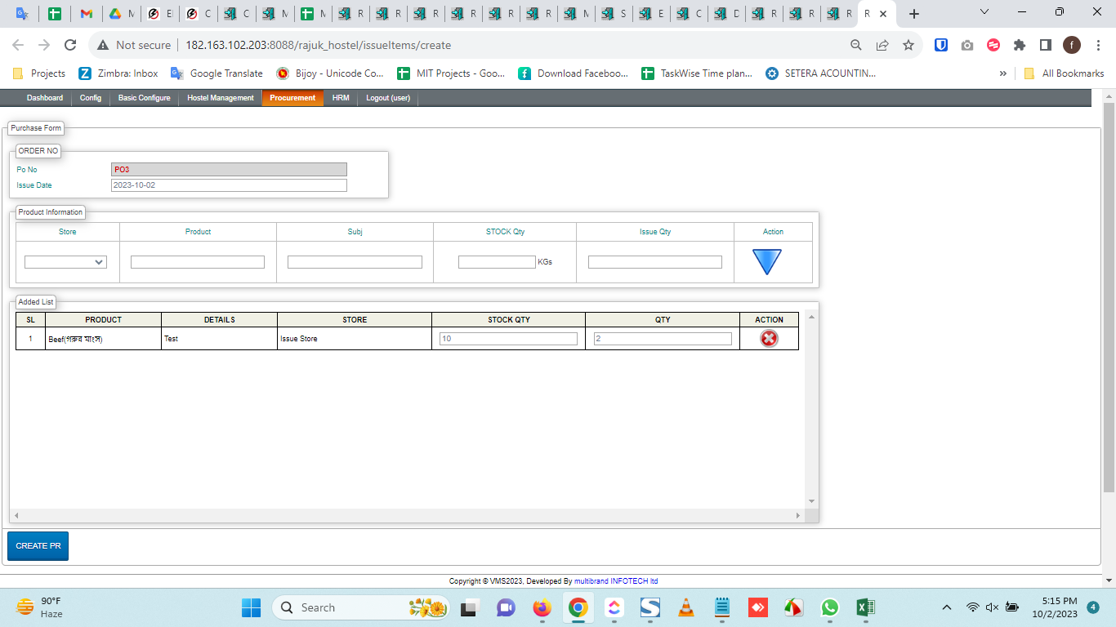This screenshot has height=627, width=1116.
Task: Go back using the browser back arrow
Action: (x=18, y=45)
